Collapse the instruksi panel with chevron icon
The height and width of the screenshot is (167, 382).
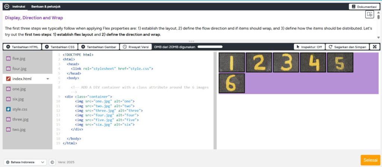click(x=7, y=6)
